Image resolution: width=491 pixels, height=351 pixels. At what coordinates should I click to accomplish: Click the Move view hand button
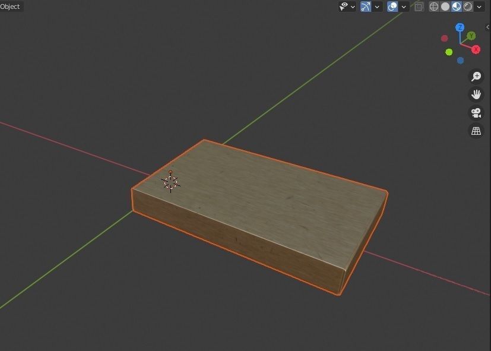tap(476, 94)
